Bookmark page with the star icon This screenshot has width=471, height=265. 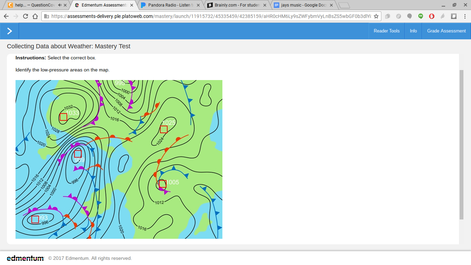click(x=376, y=16)
